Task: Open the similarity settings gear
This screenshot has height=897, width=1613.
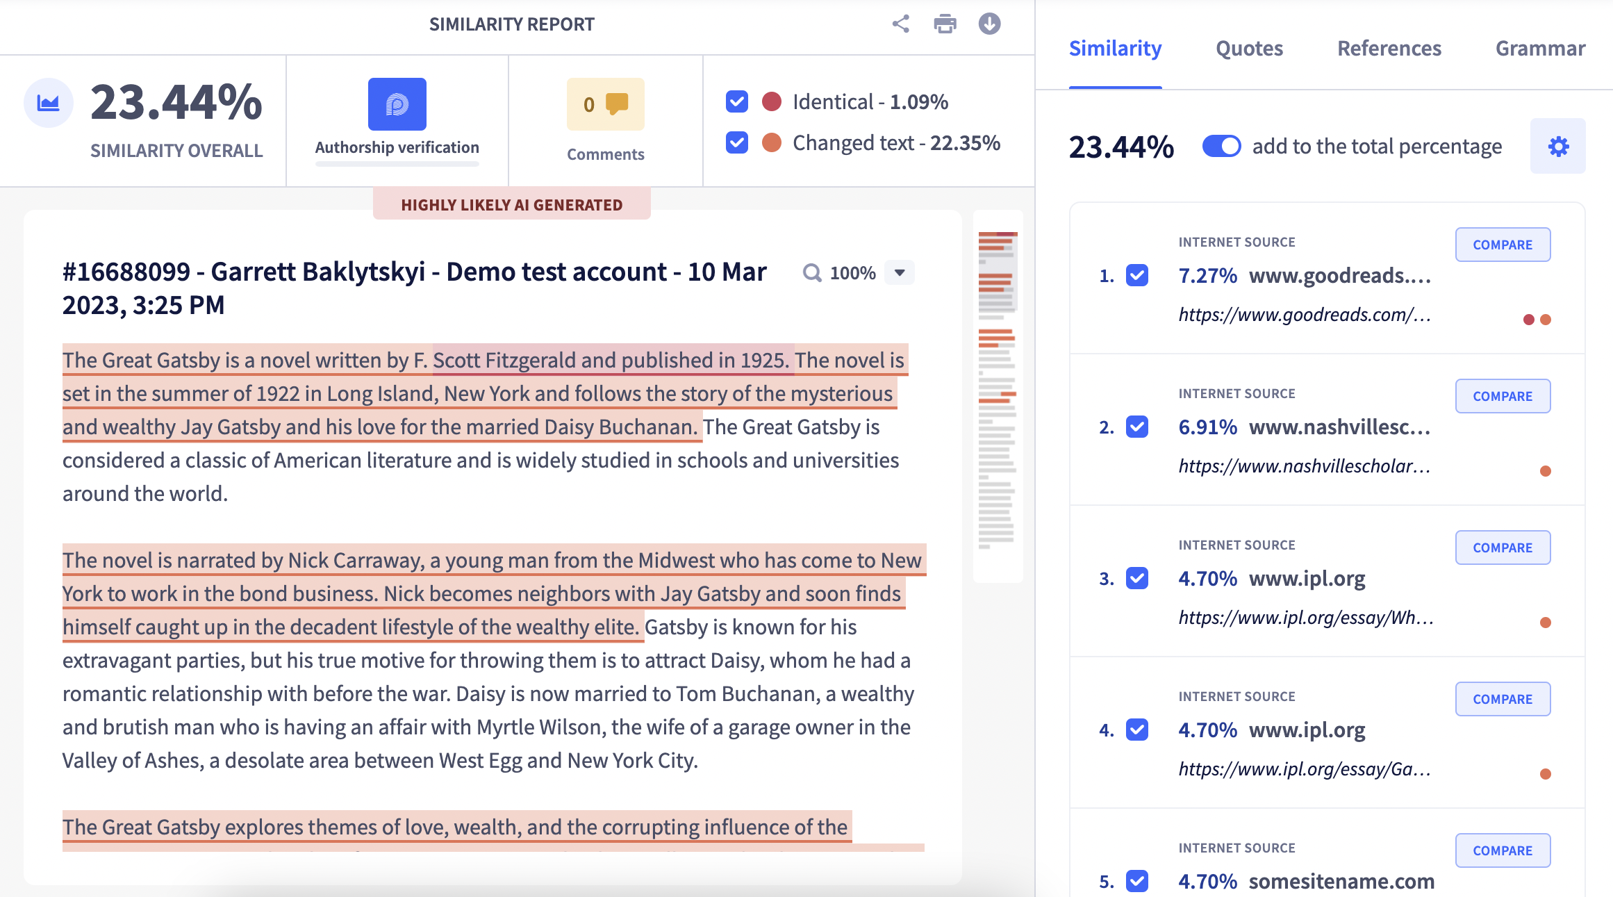Action: point(1558,147)
